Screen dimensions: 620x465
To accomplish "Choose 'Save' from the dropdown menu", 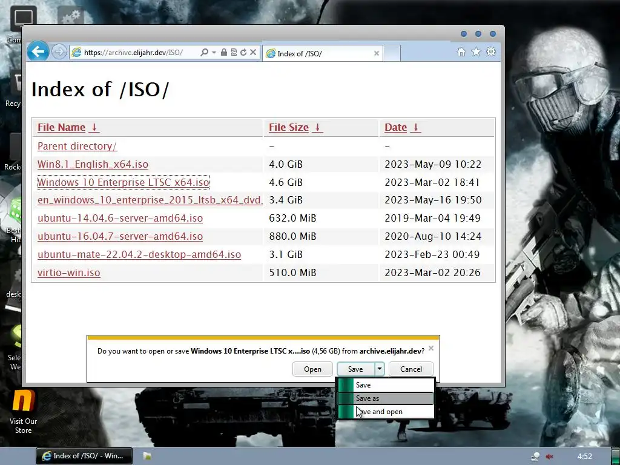I will click(x=386, y=384).
